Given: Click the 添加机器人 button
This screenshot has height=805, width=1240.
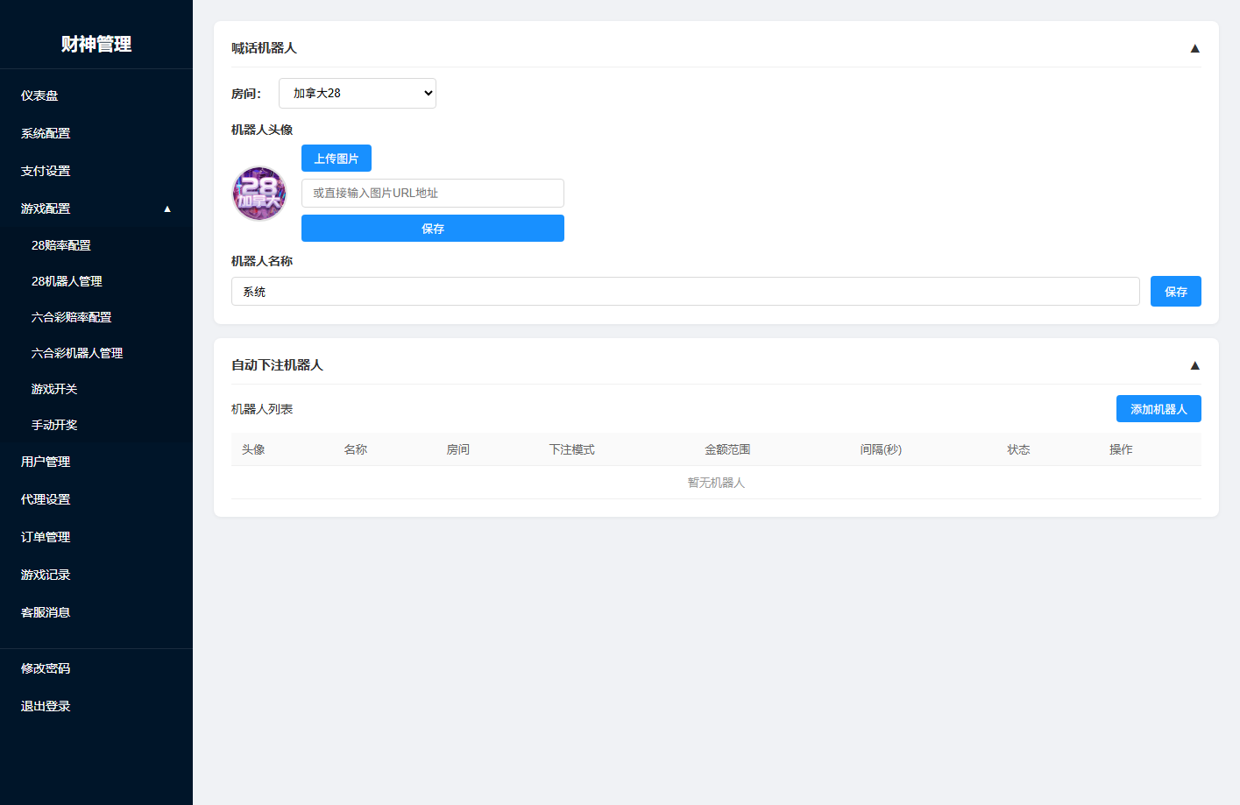Looking at the screenshot, I should coord(1159,409).
